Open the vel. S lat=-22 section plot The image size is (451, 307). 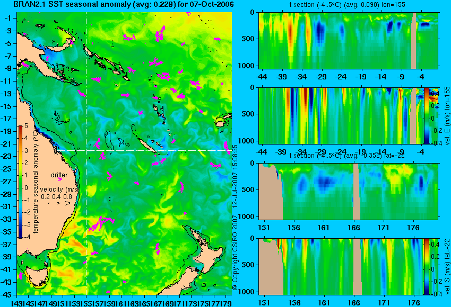pos(348,267)
